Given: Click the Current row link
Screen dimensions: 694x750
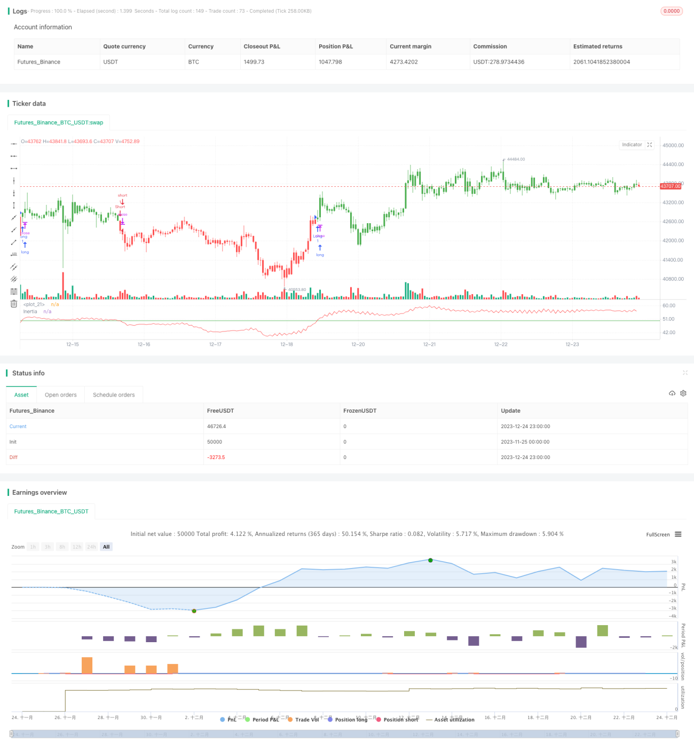Looking at the screenshot, I should tap(18, 426).
